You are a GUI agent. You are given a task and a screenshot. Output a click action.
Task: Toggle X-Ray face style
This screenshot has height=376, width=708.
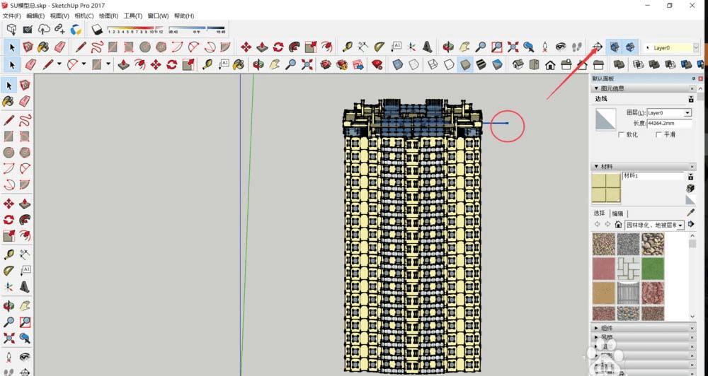(x=397, y=65)
